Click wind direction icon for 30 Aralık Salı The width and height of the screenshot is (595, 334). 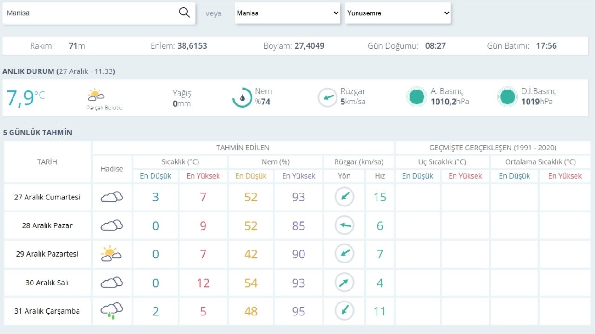tap(344, 283)
